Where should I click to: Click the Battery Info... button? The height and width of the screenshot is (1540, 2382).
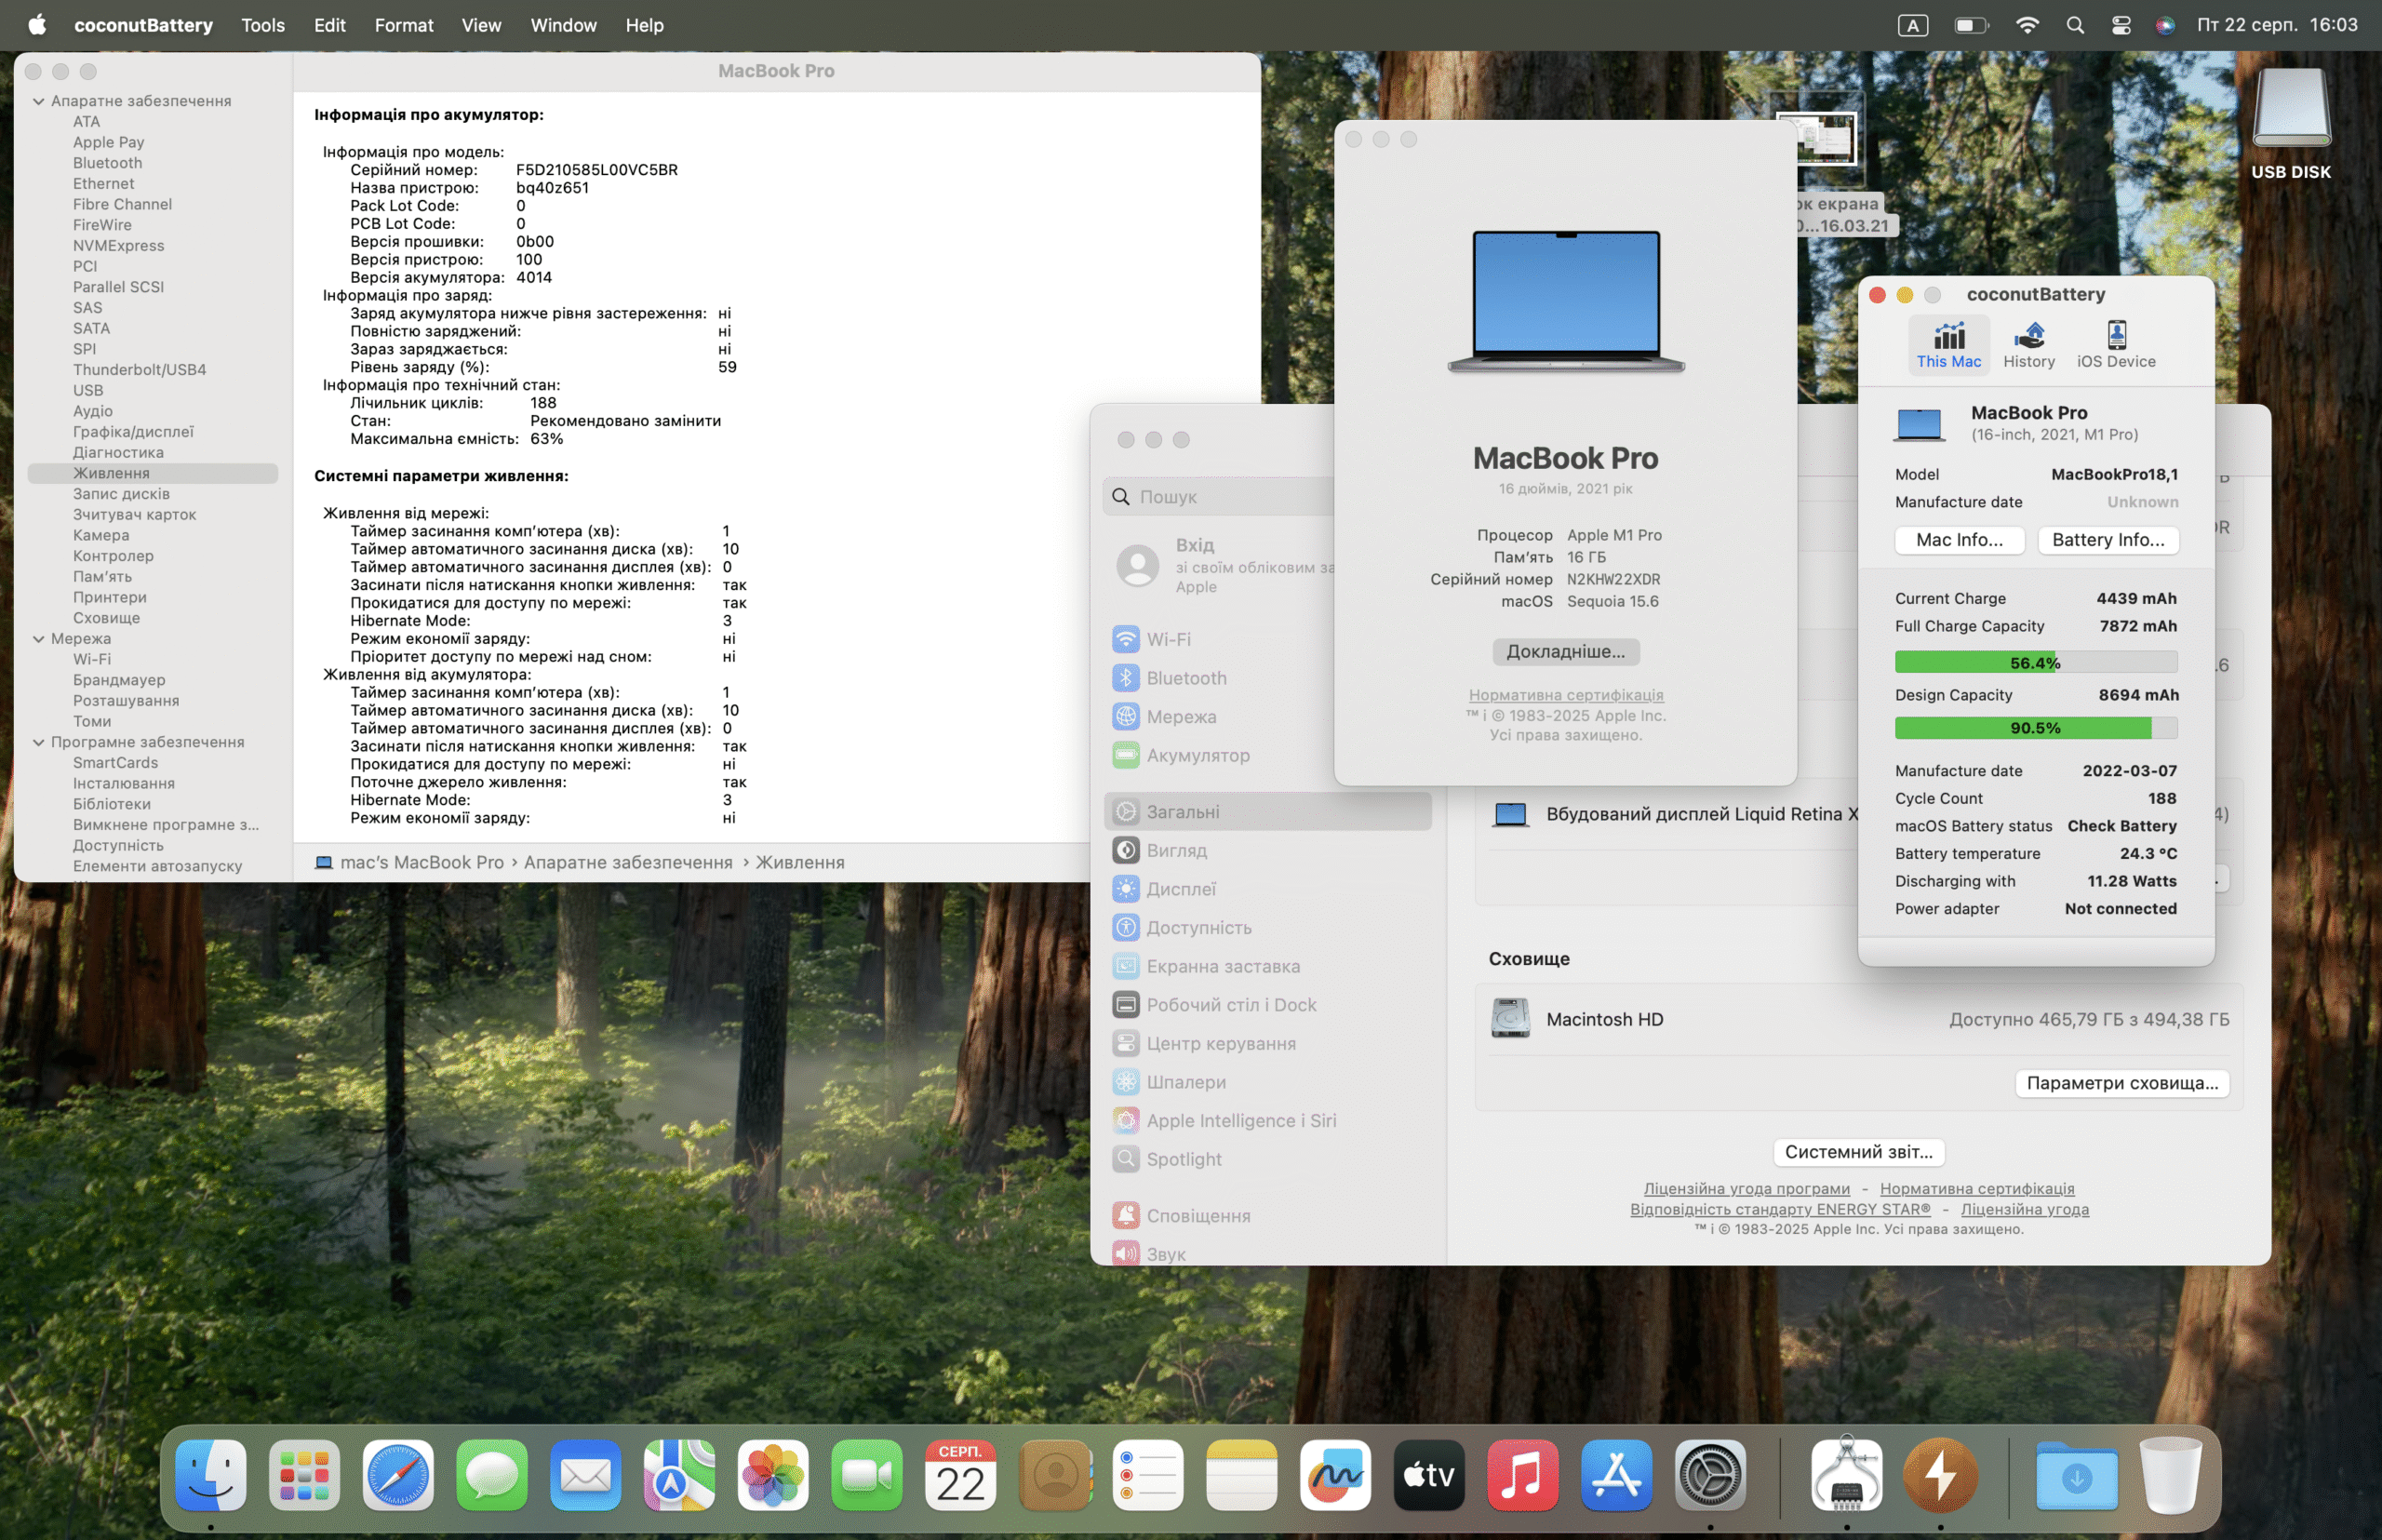coord(2108,540)
